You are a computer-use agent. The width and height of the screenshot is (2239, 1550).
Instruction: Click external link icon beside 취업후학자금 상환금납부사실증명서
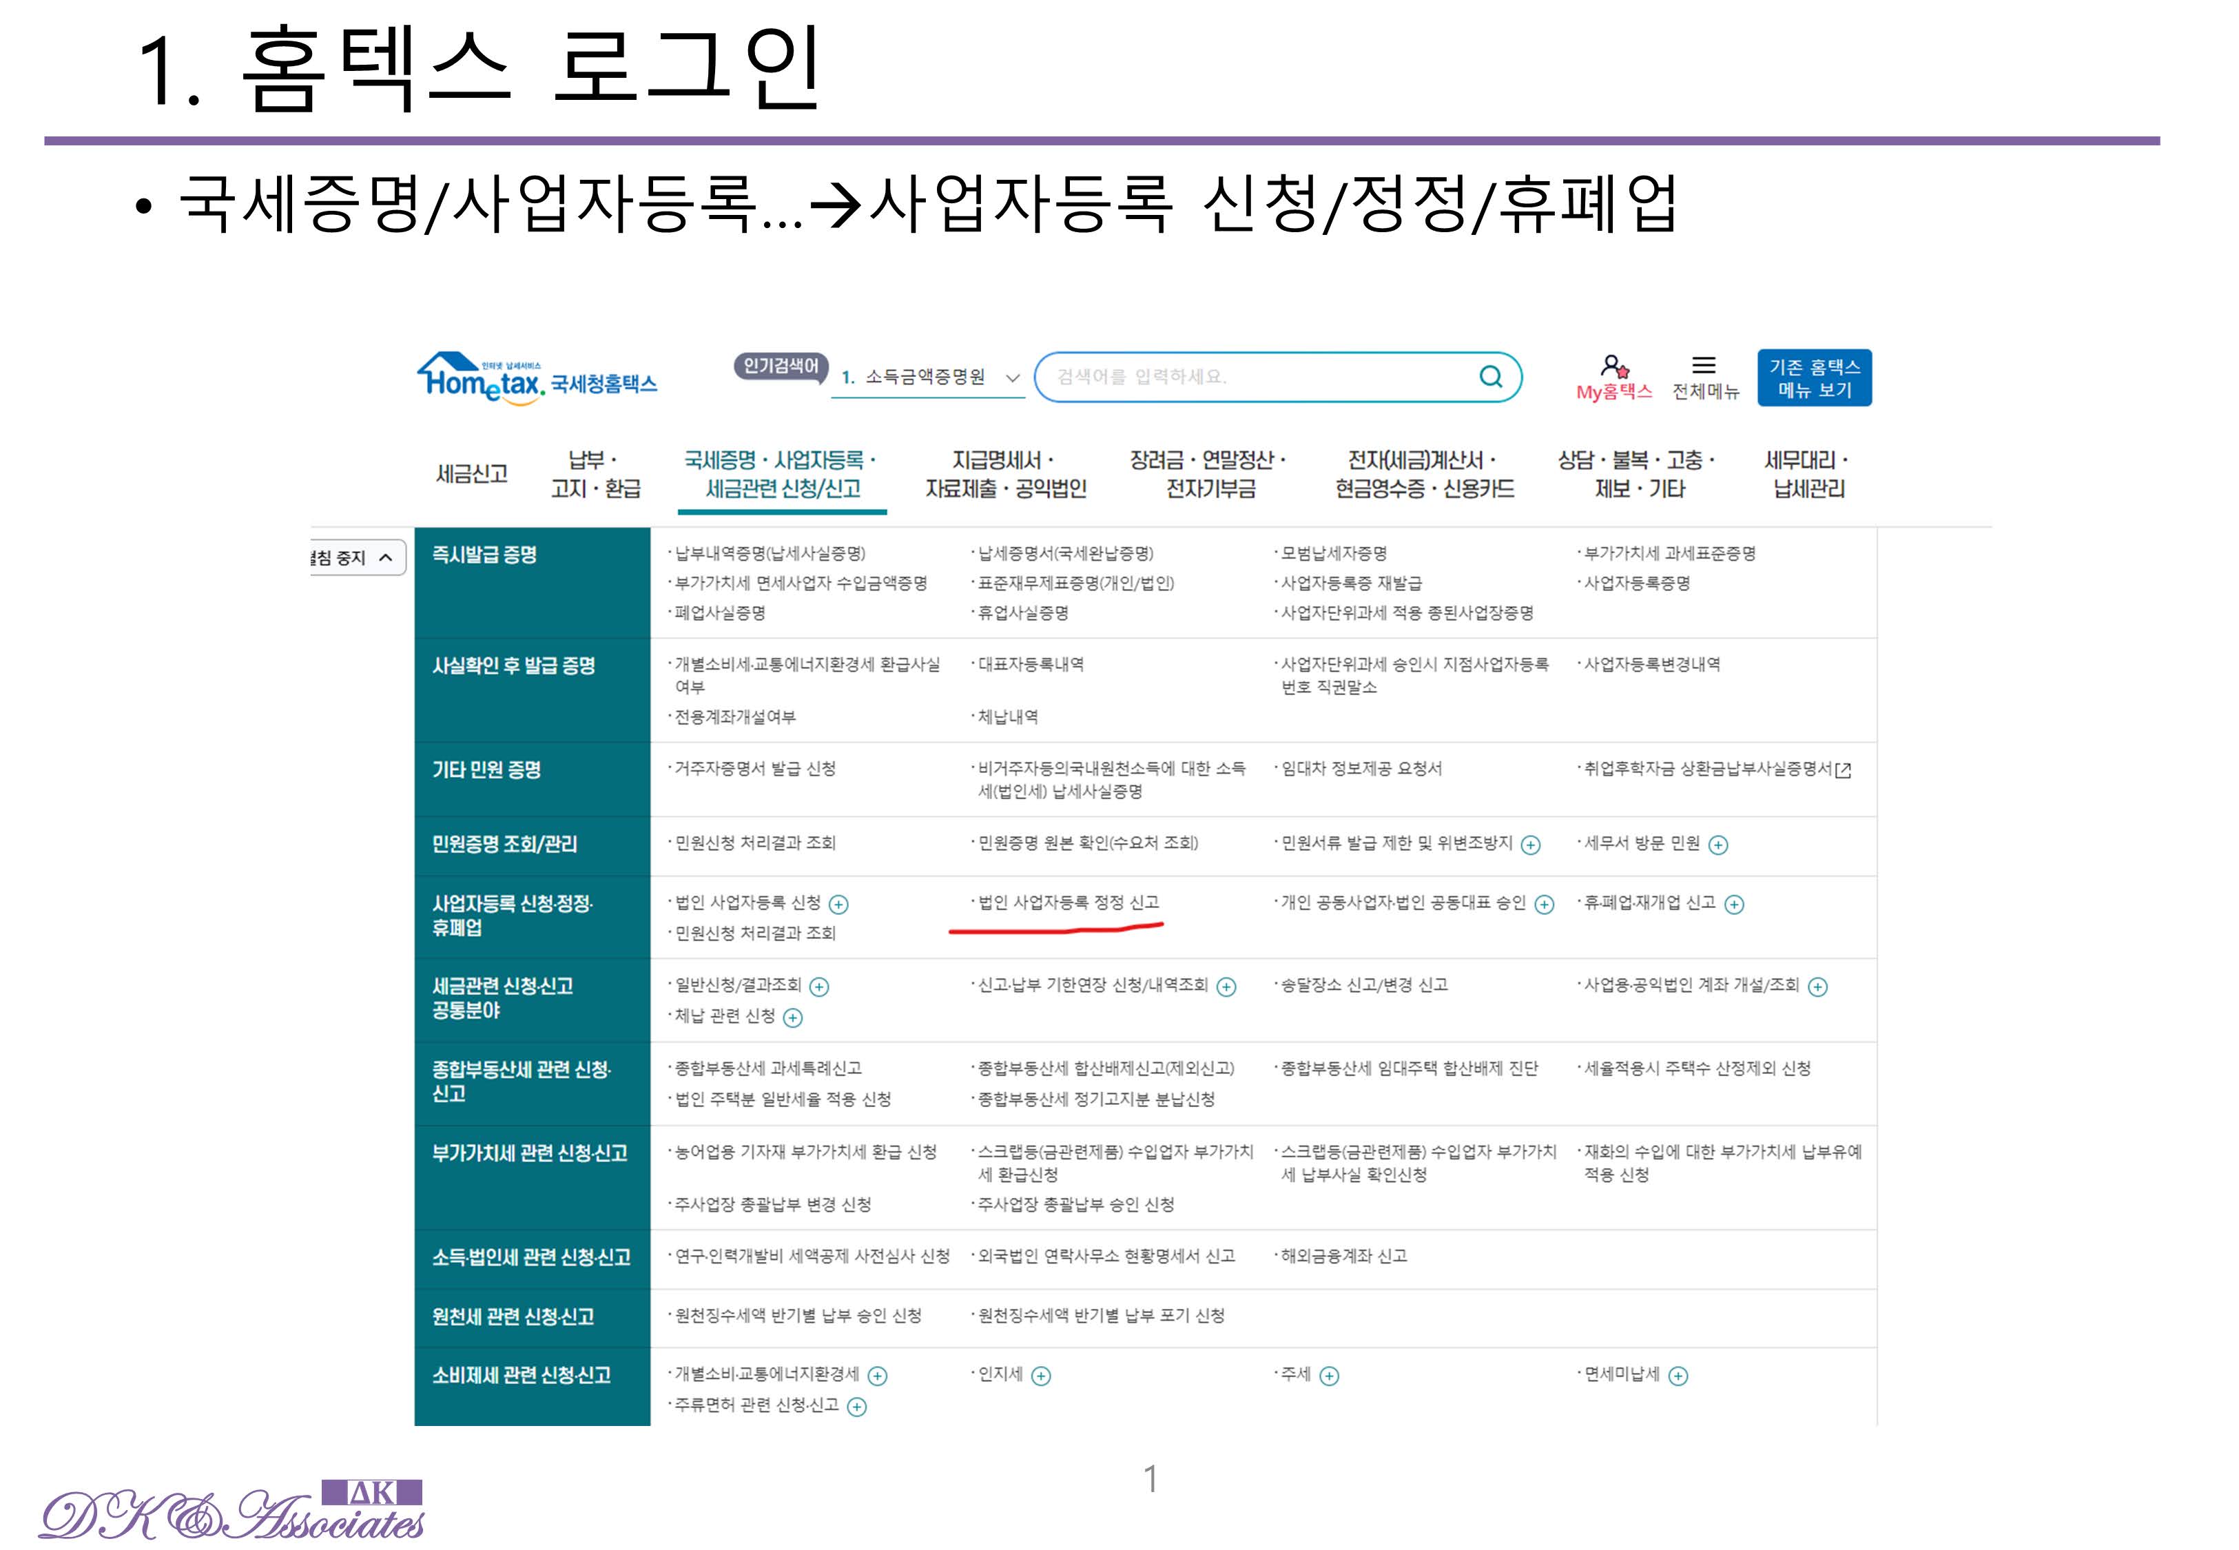(x=1843, y=770)
